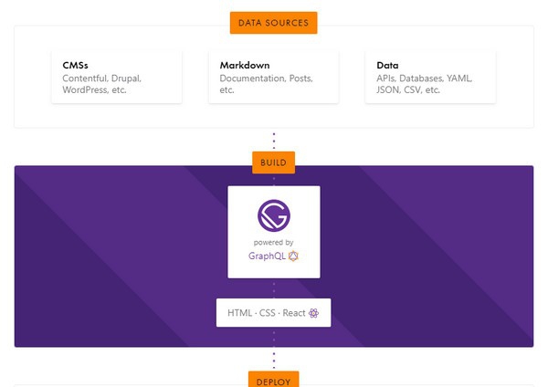
Task: Click the 'powered by' text
Action: click(x=273, y=243)
